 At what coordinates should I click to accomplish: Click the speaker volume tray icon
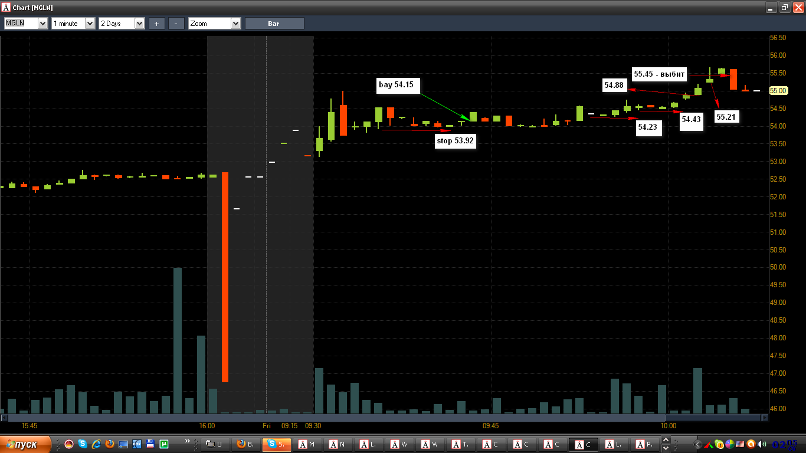click(761, 444)
